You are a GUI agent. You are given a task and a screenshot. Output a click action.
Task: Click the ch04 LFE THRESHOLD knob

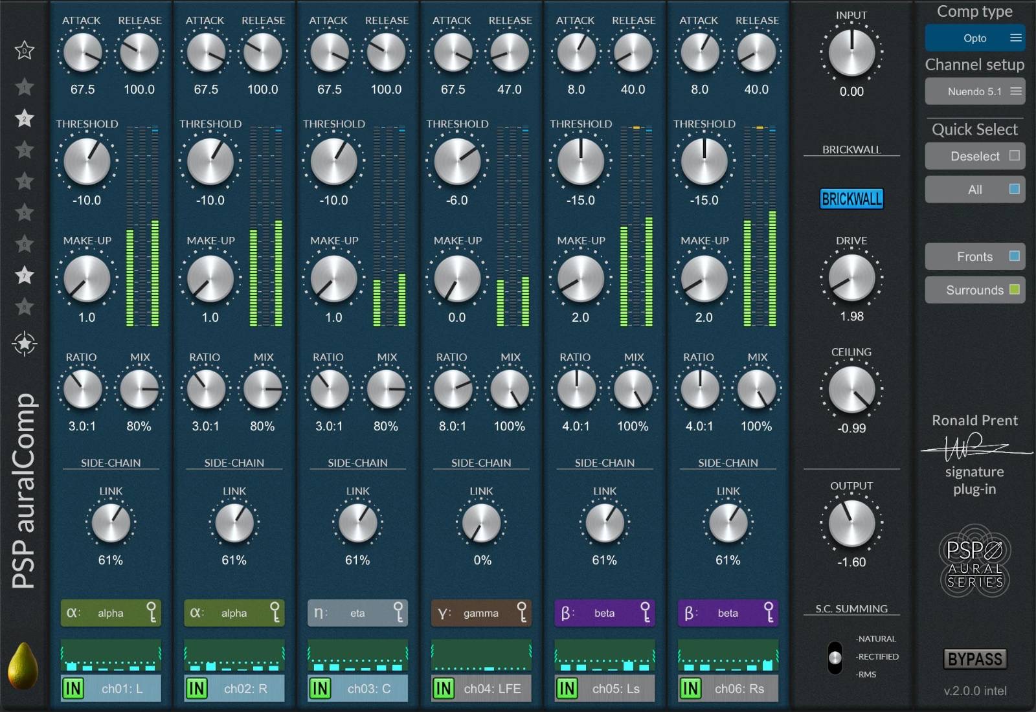pos(457,161)
